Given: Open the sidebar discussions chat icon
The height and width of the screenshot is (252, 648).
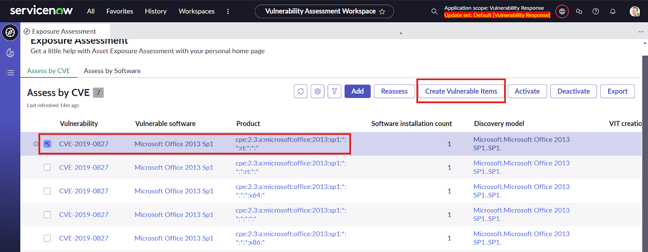Looking at the screenshot, I should (579, 11).
